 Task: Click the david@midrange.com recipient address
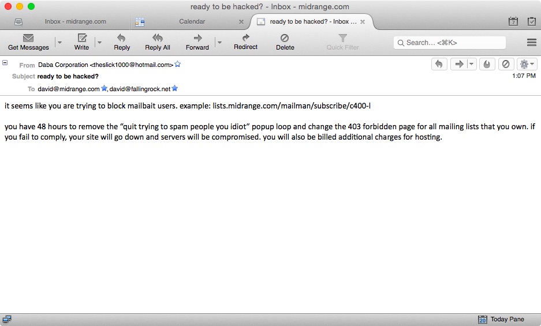click(x=69, y=89)
